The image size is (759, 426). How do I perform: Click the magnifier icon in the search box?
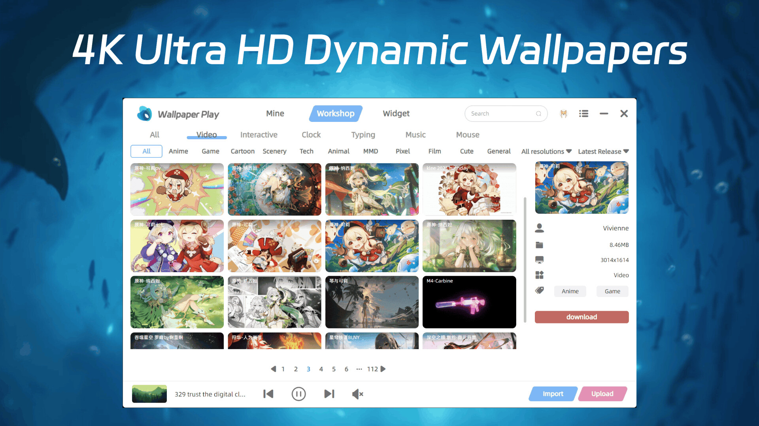click(x=539, y=114)
